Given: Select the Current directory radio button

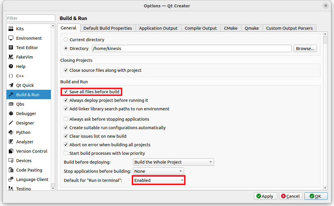Looking at the screenshot, I should coord(66,39).
